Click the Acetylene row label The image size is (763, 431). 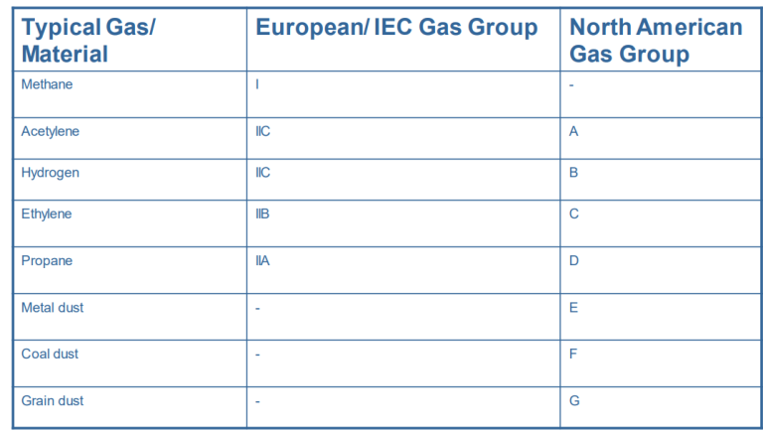click(x=50, y=132)
